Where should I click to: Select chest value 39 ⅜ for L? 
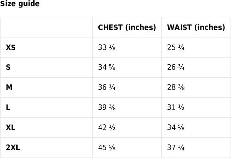point(107,108)
